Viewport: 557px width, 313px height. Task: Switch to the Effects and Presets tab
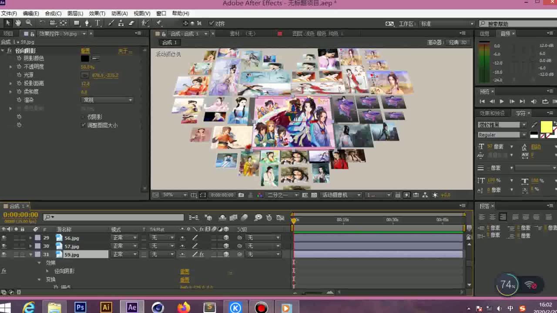pyautogui.click(x=492, y=113)
